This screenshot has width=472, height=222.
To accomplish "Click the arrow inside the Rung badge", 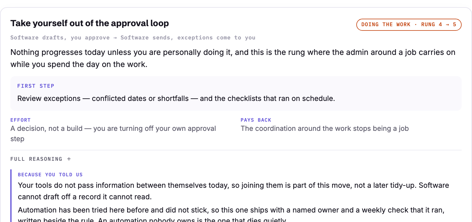I will [448, 25].
